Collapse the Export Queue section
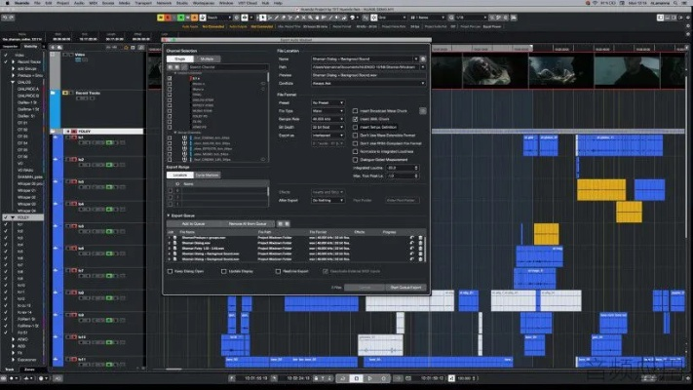 168,214
